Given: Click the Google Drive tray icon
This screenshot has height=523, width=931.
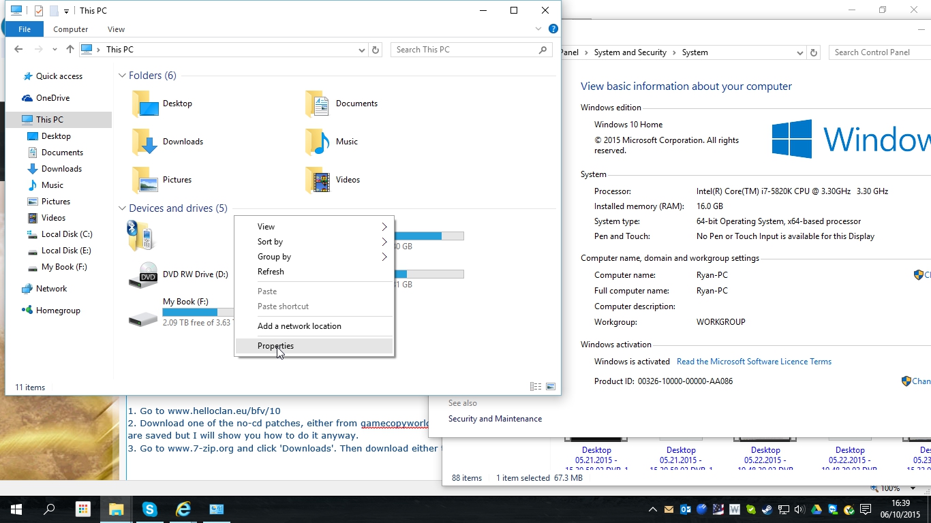Looking at the screenshot, I should click(816, 509).
